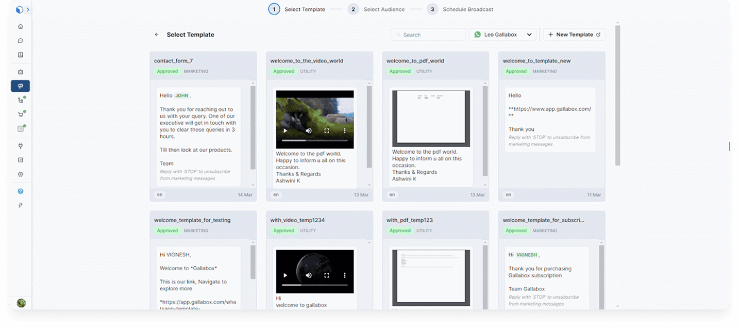Screen dimensions: 739x328
Task: Open the Settings gear icon in sidebar
Action: tap(21, 174)
